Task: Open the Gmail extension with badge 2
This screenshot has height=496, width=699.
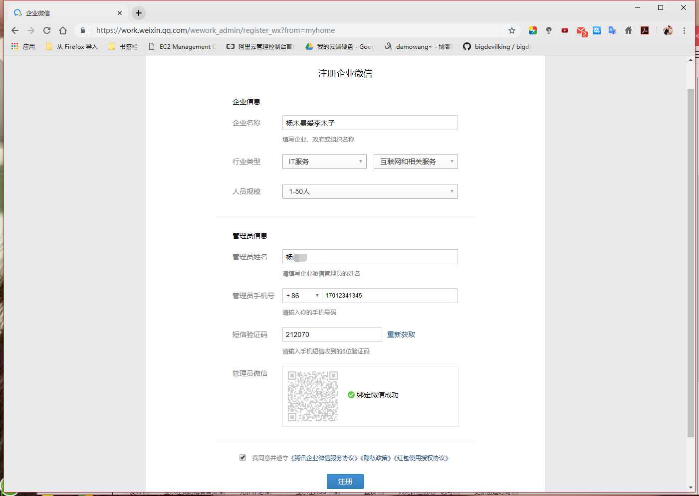Action: point(581,31)
